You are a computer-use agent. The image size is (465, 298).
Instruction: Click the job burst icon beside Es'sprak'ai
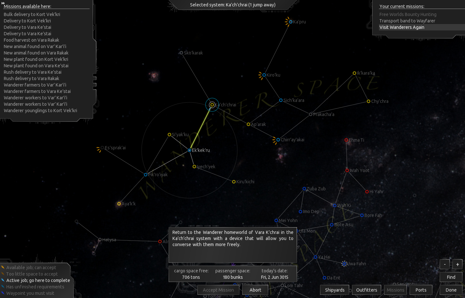click(99, 149)
